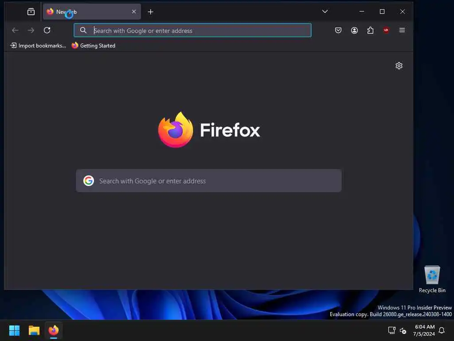Go back one page

[15, 30]
